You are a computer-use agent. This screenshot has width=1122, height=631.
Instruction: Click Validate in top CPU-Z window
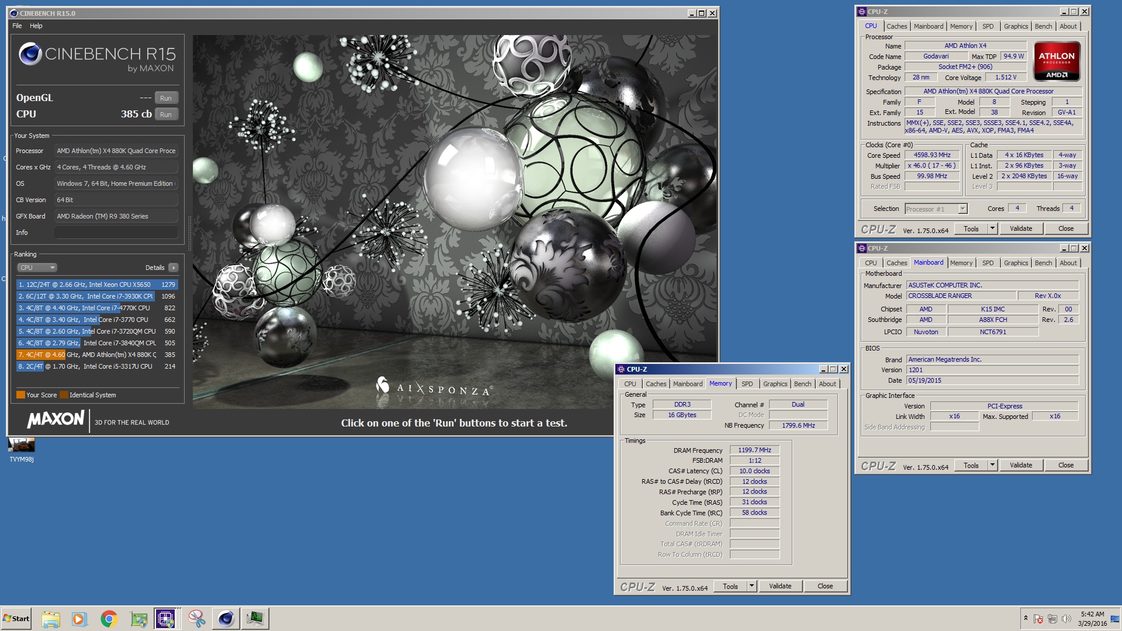pyautogui.click(x=1021, y=228)
